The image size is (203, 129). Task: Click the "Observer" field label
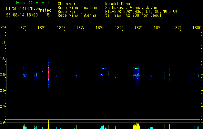click(67, 4)
